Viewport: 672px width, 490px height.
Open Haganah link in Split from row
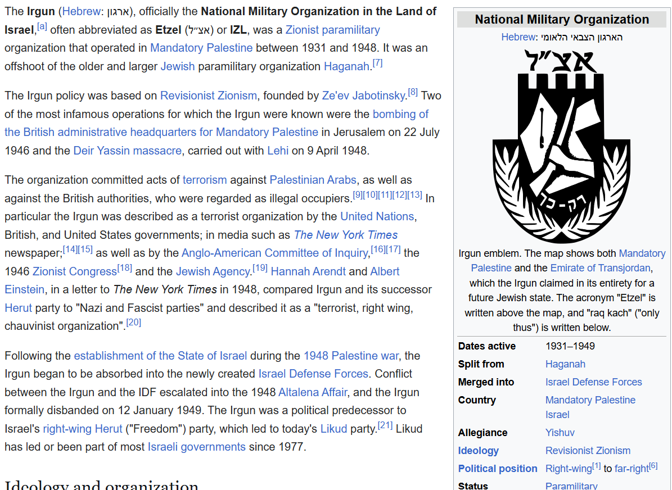pyautogui.click(x=565, y=365)
